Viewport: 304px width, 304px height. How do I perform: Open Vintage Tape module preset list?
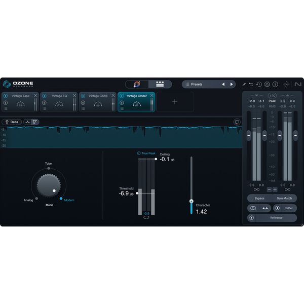pos(6,108)
